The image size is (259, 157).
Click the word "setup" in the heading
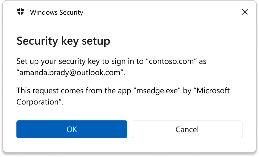click(x=96, y=41)
